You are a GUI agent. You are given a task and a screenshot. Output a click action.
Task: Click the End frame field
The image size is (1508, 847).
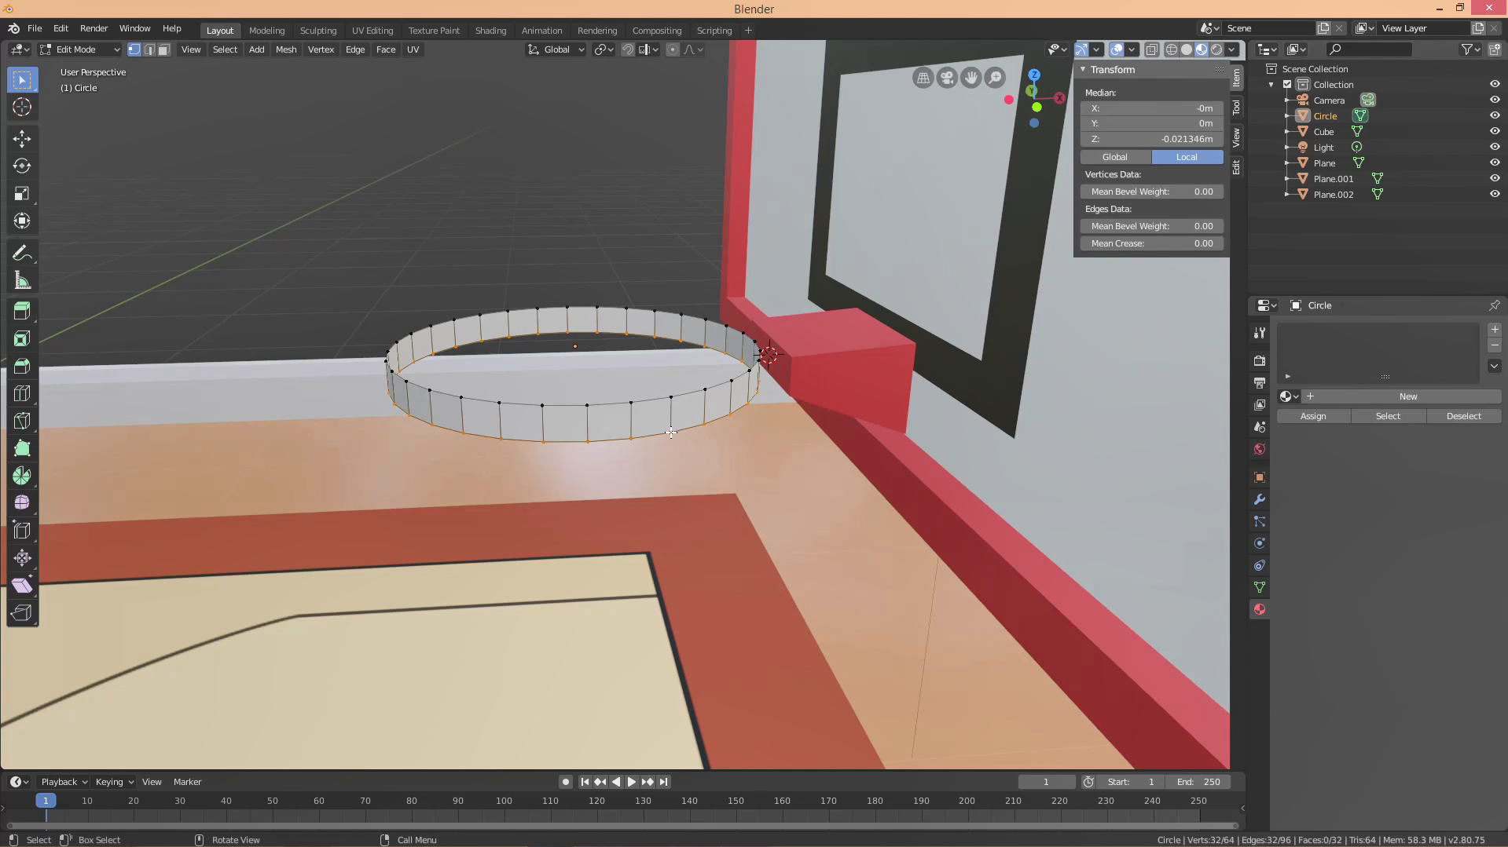point(1198,782)
